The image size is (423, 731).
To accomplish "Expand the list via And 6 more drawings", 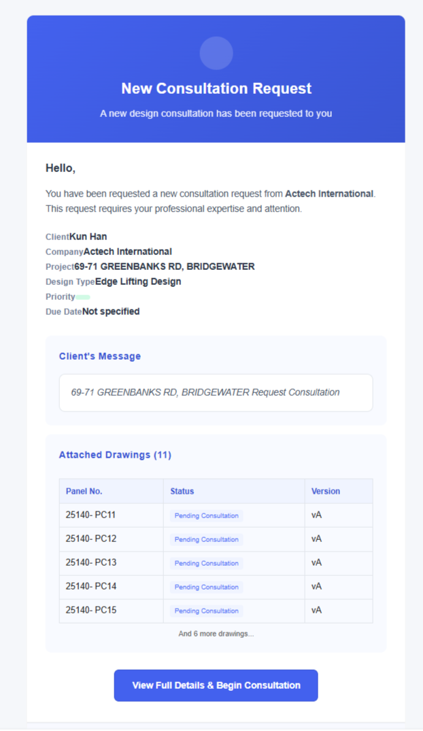I will [216, 633].
